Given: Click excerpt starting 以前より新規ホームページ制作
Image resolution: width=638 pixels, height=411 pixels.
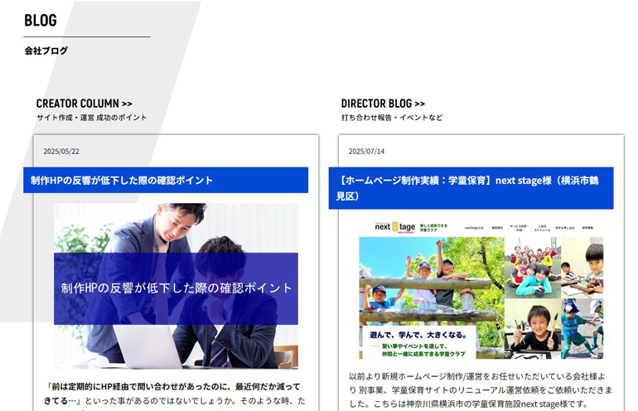Looking at the screenshot, I should pyautogui.click(x=481, y=390).
